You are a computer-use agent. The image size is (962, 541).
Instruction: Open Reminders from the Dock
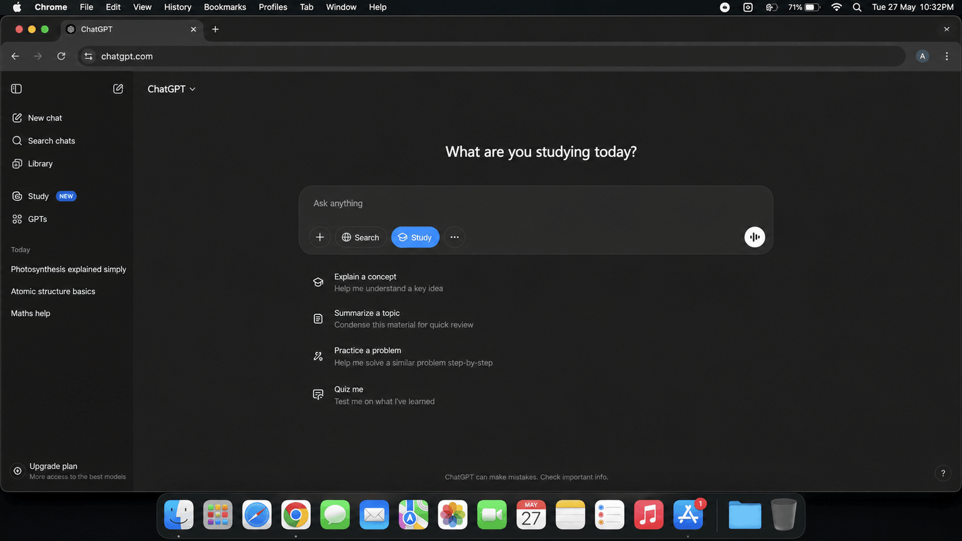(610, 515)
